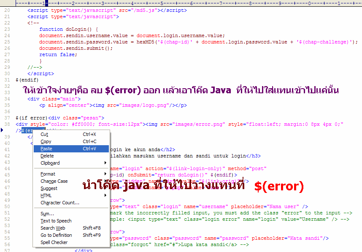This screenshot has width=362, height=252.
Task: Click 'function doLogin() {' code text
Action: [69, 29]
